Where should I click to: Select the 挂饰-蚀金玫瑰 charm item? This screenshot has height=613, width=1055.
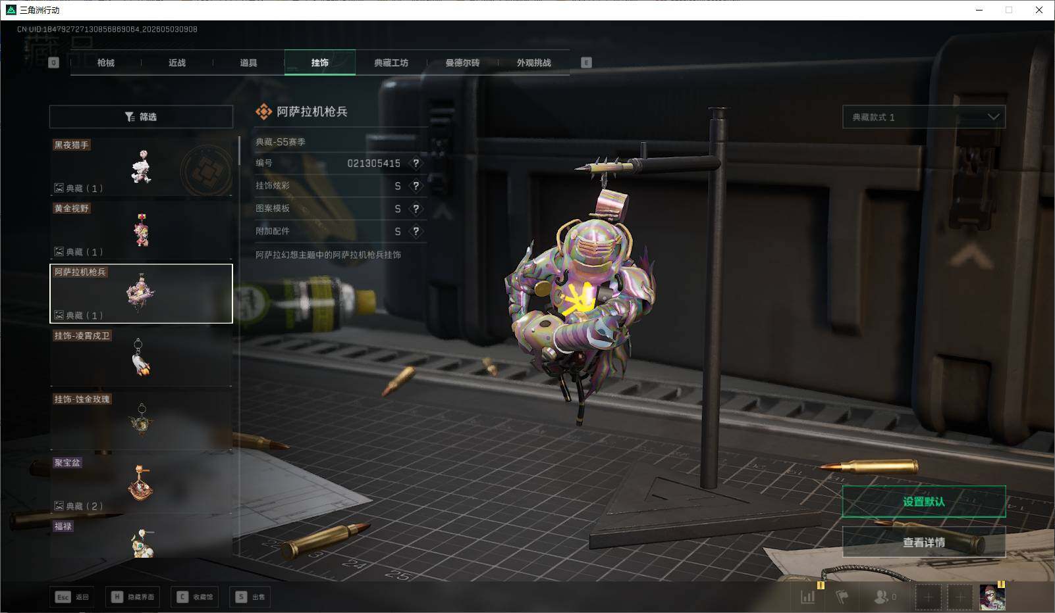pyautogui.click(x=141, y=421)
